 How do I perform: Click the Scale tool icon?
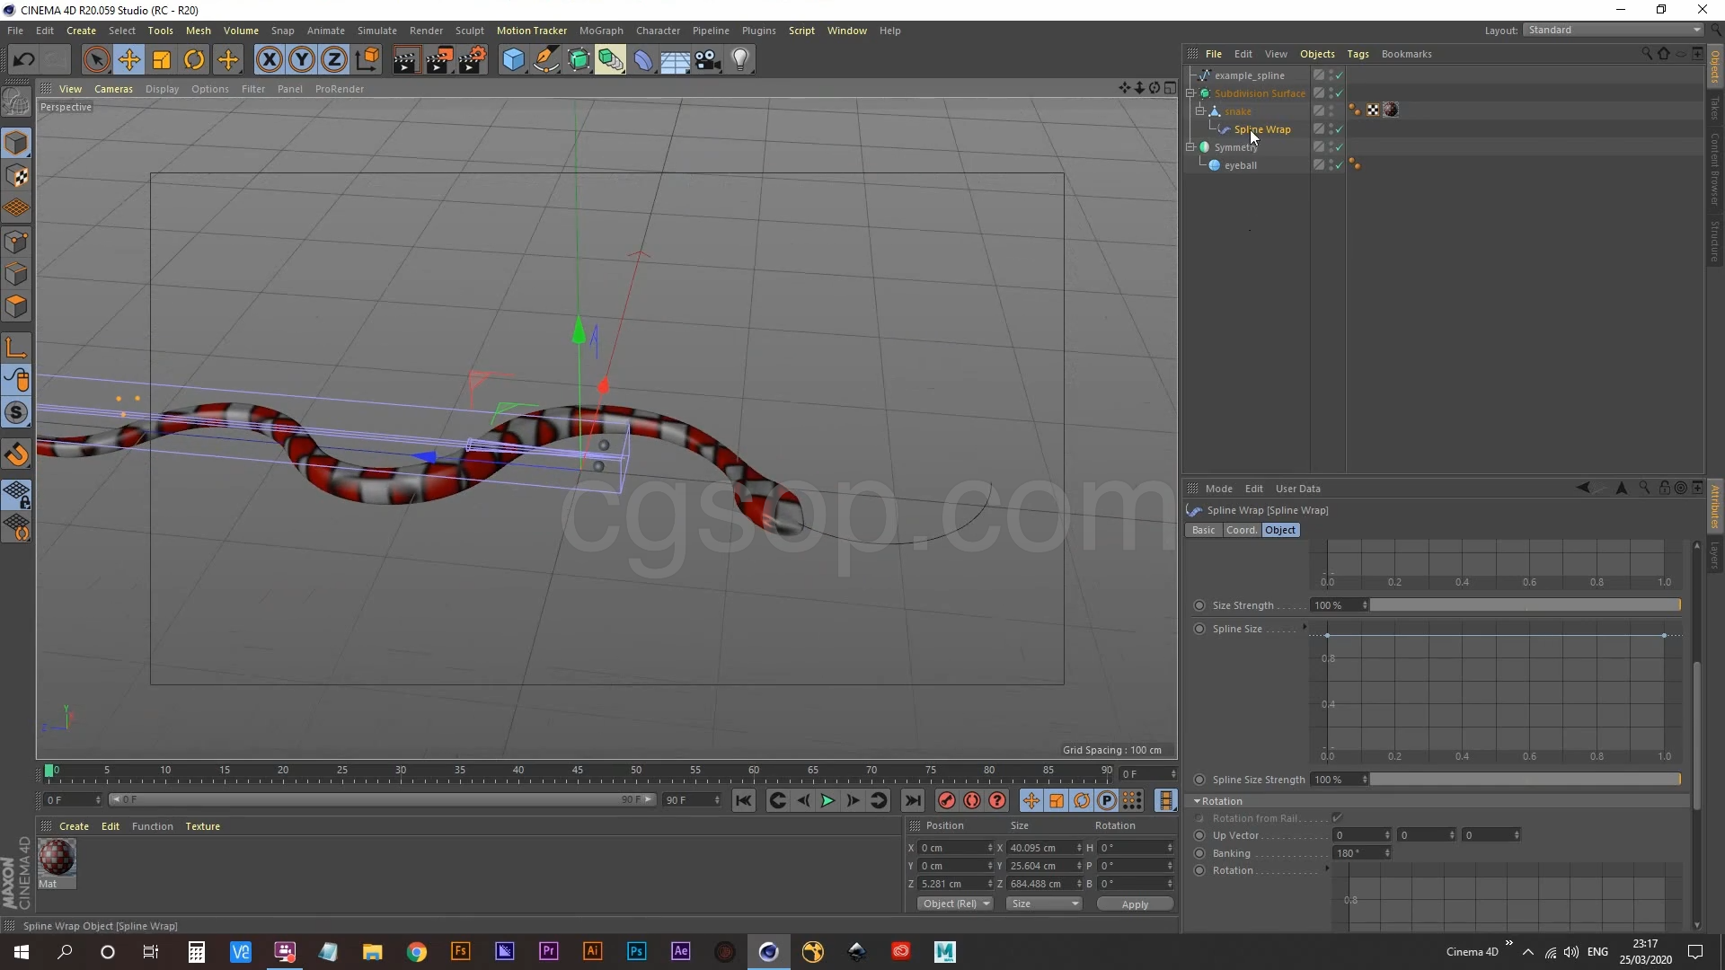(x=162, y=60)
